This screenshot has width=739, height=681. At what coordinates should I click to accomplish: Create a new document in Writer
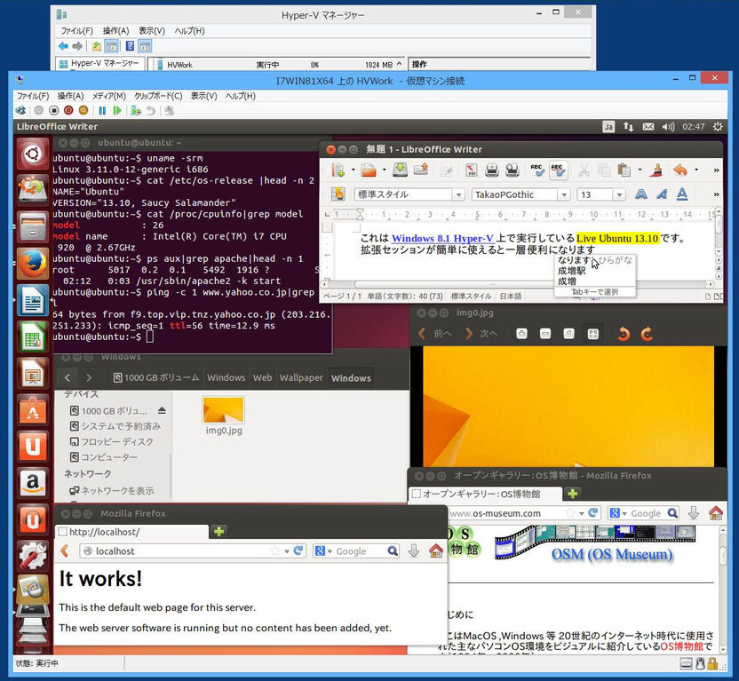click(x=338, y=170)
